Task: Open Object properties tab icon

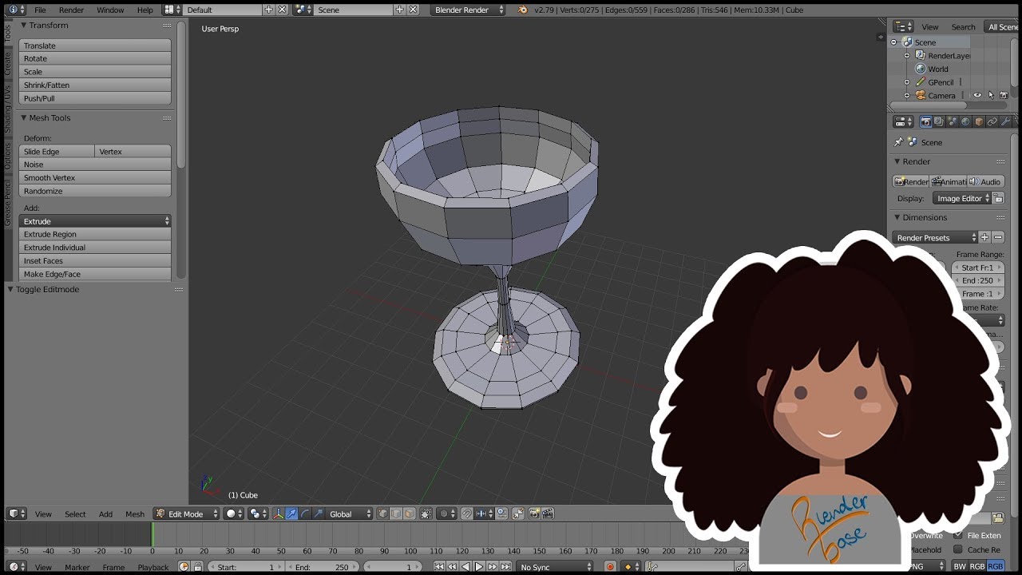Action: point(979,121)
